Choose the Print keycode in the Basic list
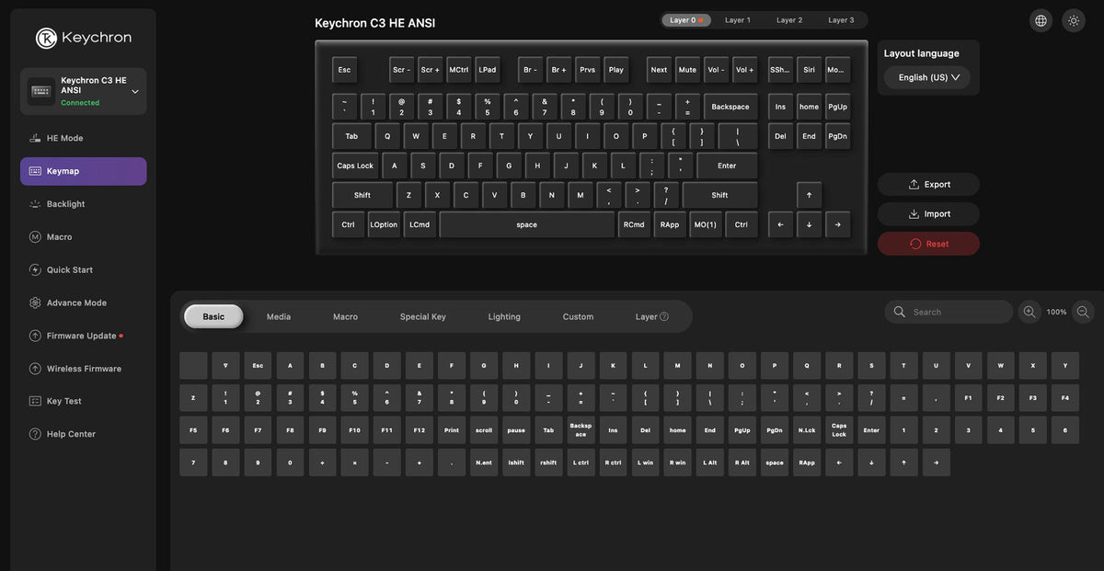Image resolution: width=1104 pixels, height=571 pixels. tap(452, 430)
